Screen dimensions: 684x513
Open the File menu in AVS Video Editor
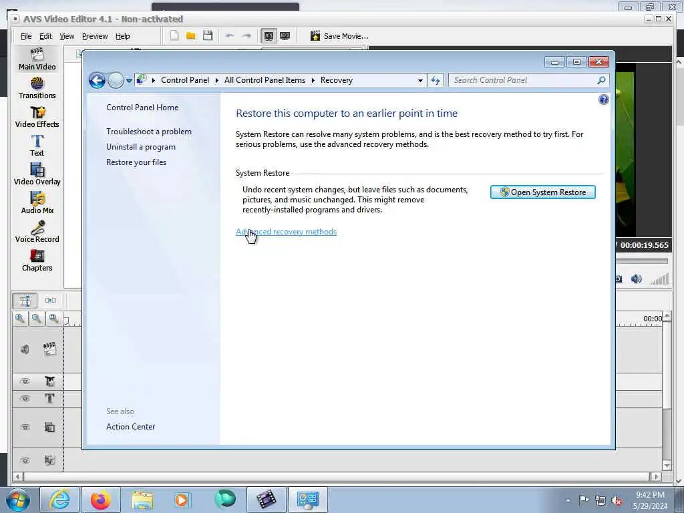point(26,36)
